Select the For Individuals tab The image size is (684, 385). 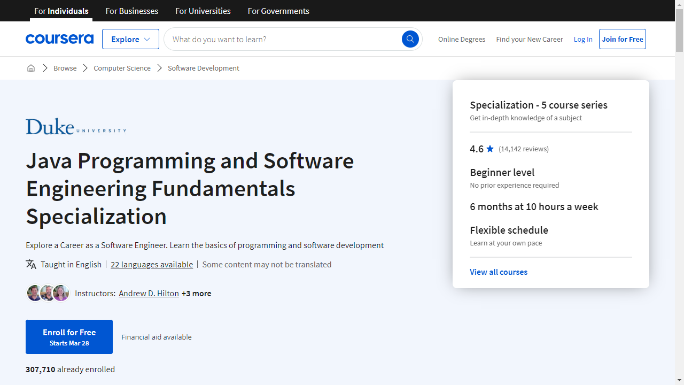[x=61, y=11]
